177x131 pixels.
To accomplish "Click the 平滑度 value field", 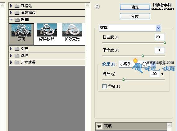I will pos(160,50).
